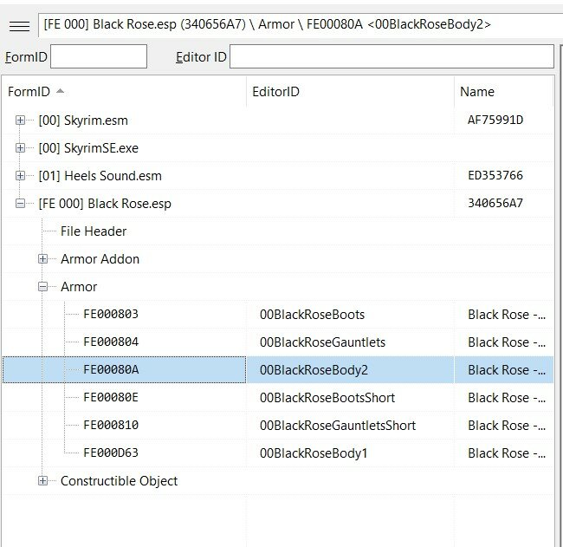The image size is (563, 547).
Task: Select the Armor group label
Action: pyautogui.click(x=79, y=287)
